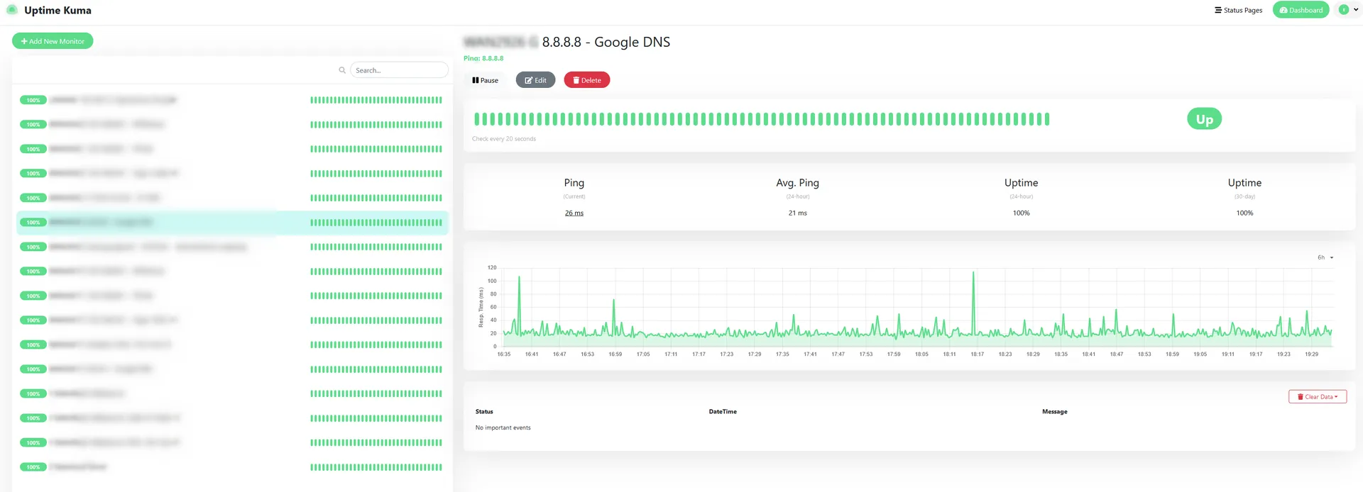Click the 21 ms average ping value
Screen dimensions: 1363x492
(798, 213)
